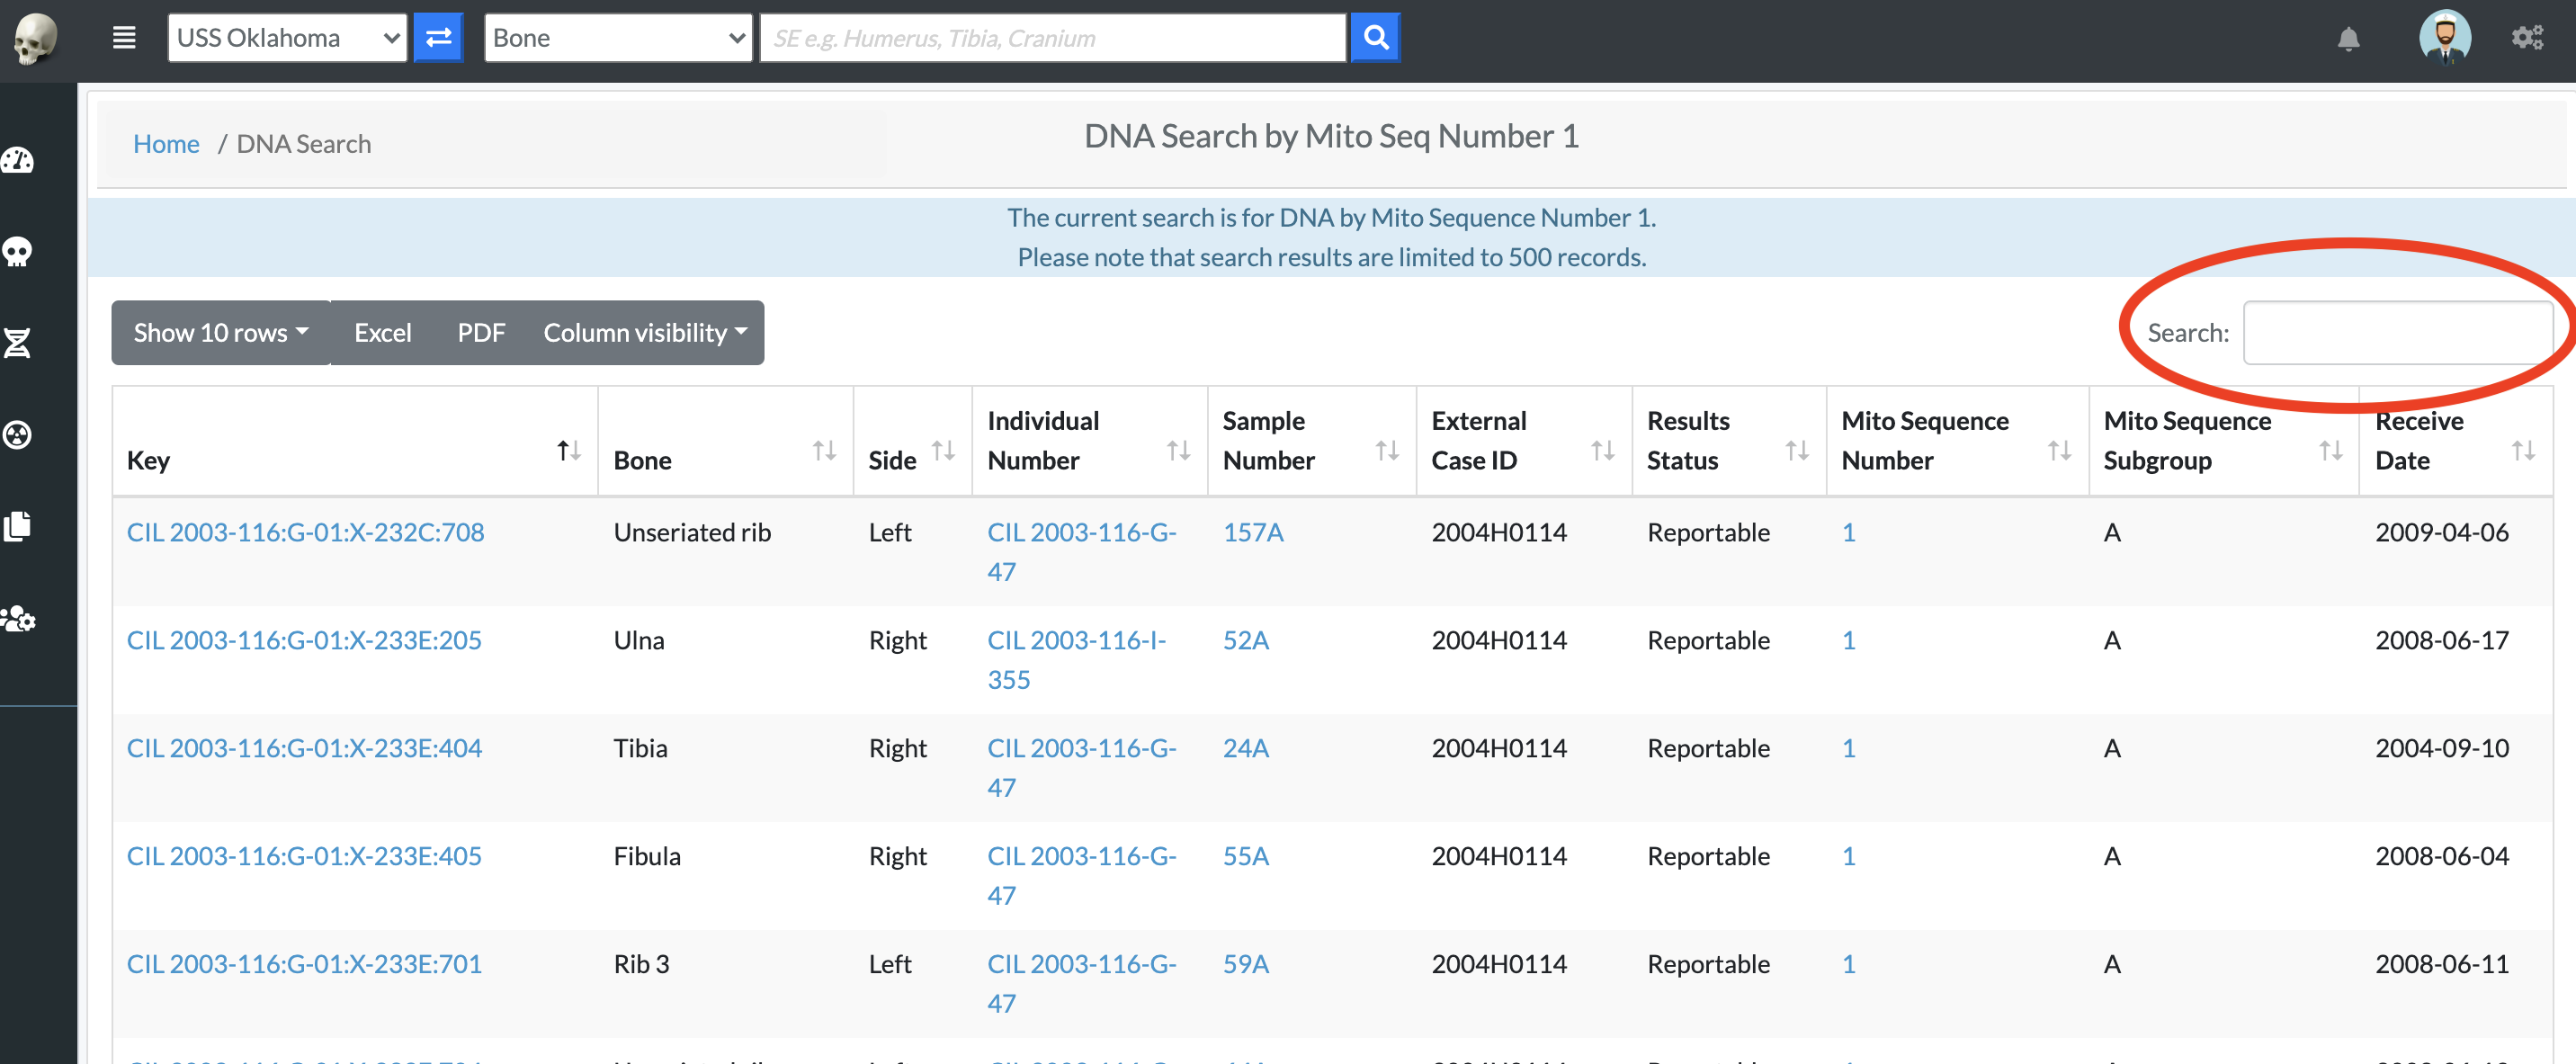Select the receive date 2008-06-17

(x=2442, y=640)
